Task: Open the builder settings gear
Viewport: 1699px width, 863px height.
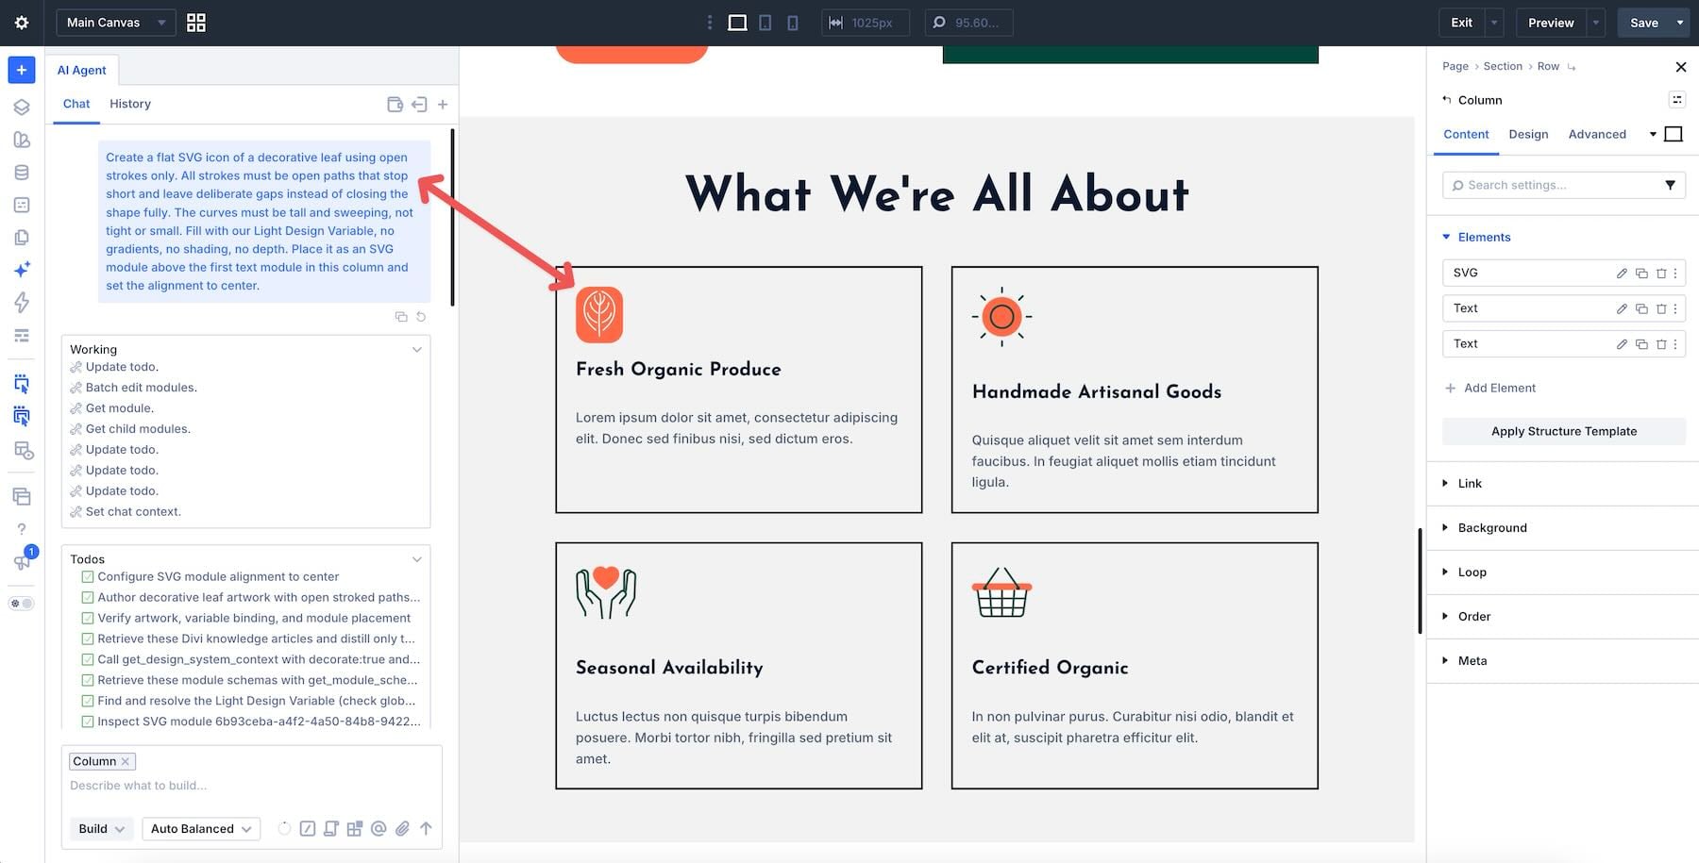Action: (22, 23)
